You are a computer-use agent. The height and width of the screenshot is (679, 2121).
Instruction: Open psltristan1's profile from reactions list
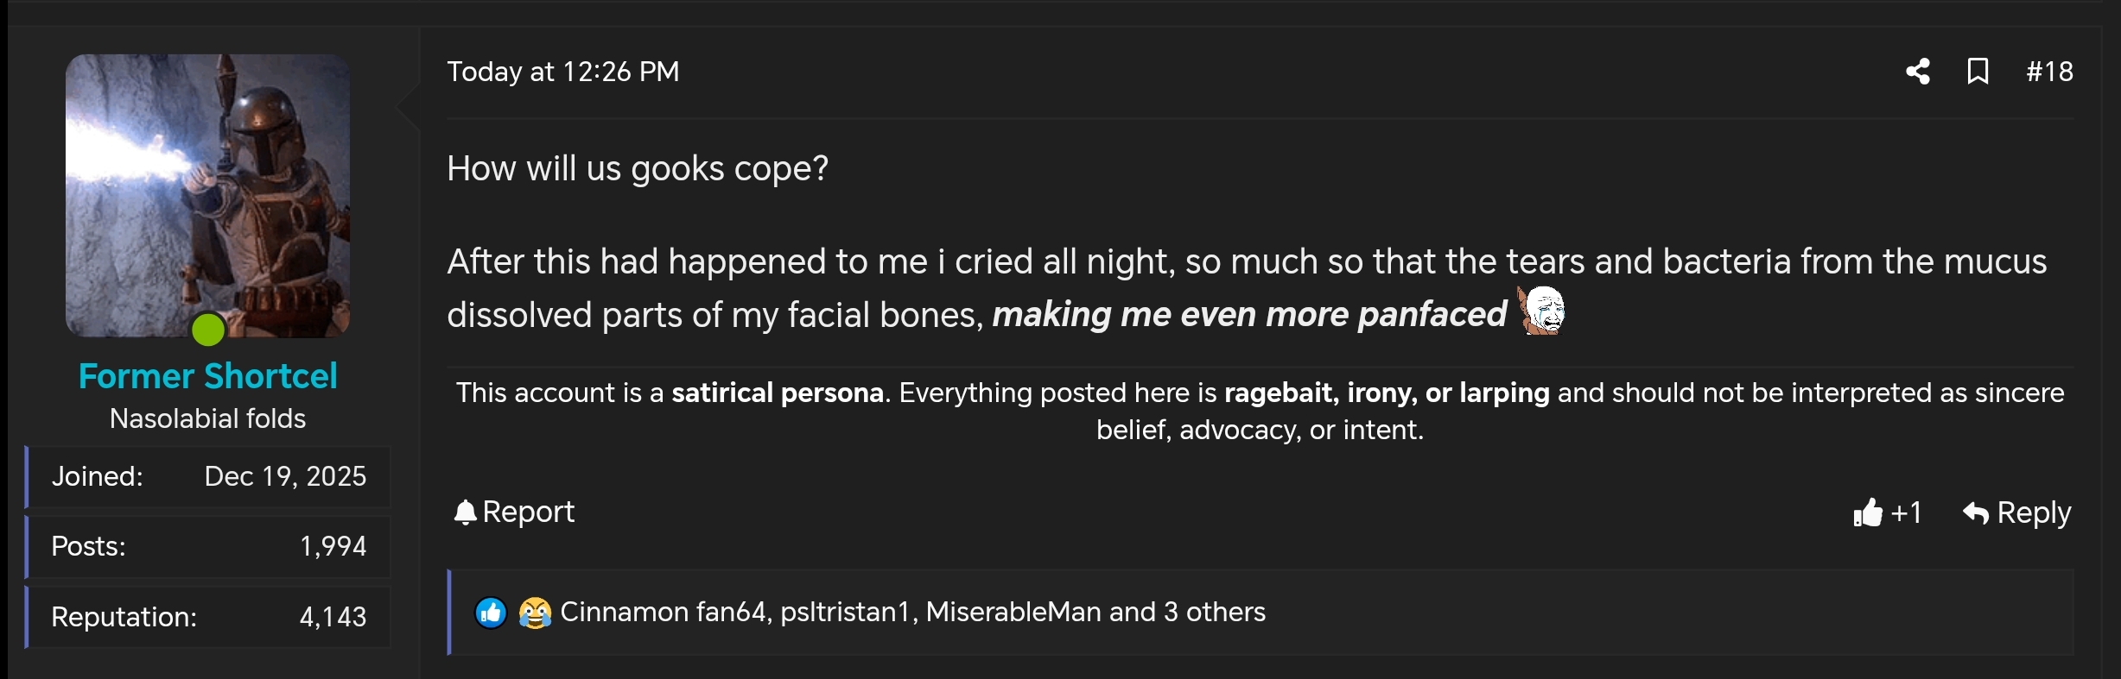844,613
